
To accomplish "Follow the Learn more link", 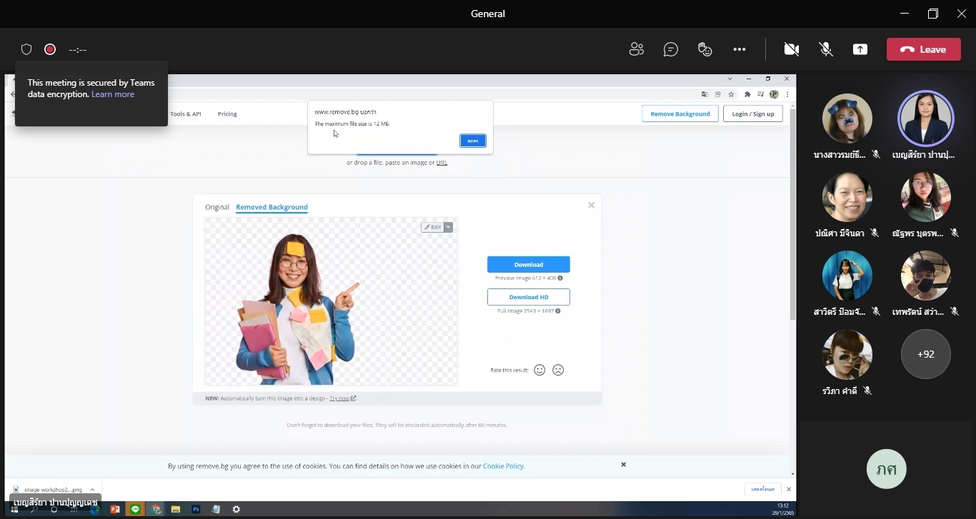I will (113, 94).
